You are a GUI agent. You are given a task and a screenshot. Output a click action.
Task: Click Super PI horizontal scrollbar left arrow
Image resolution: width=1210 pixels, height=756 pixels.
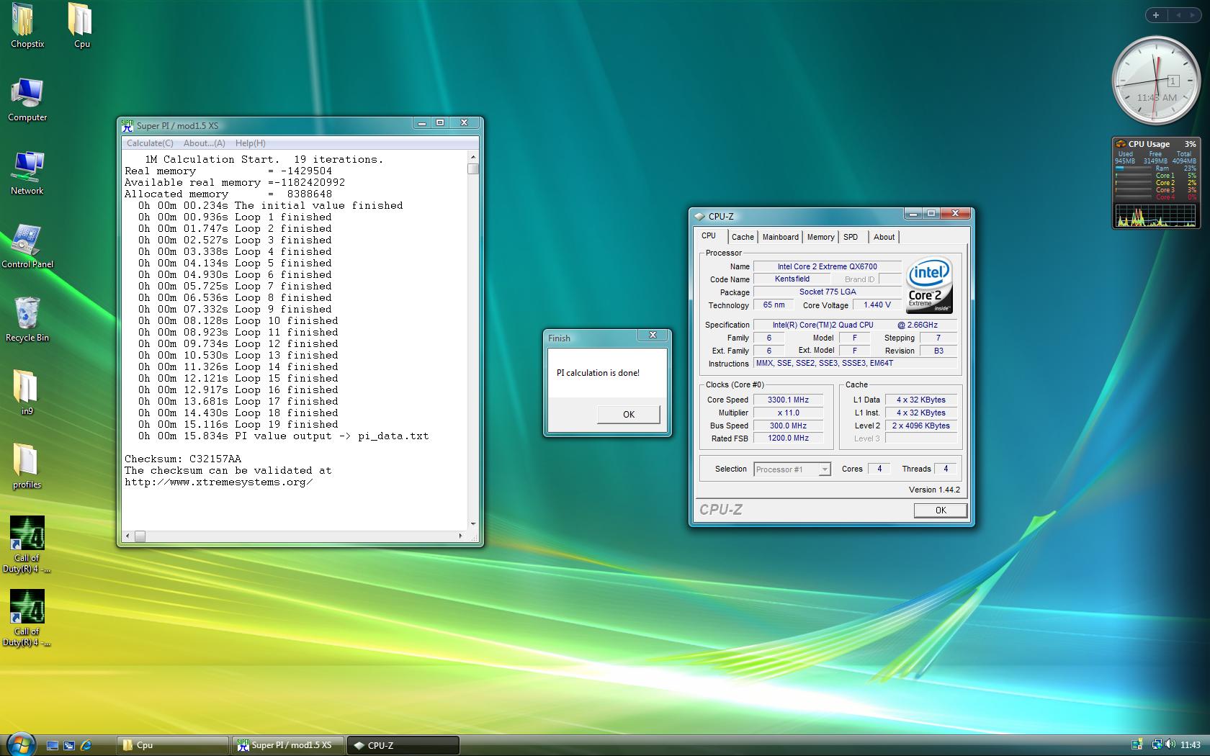pyautogui.click(x=128, y=536)
